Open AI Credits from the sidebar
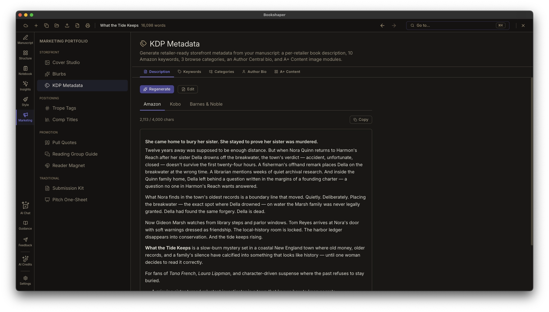 (25, 261)
